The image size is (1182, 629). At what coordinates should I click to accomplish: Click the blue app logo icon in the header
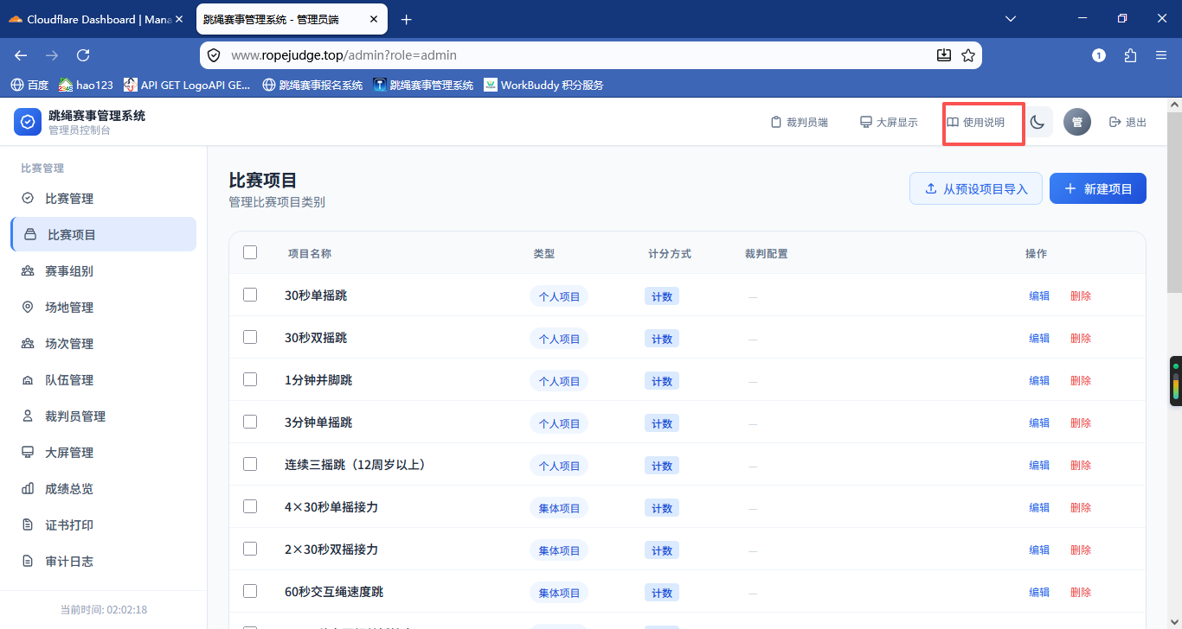click(x=28, y=122)
